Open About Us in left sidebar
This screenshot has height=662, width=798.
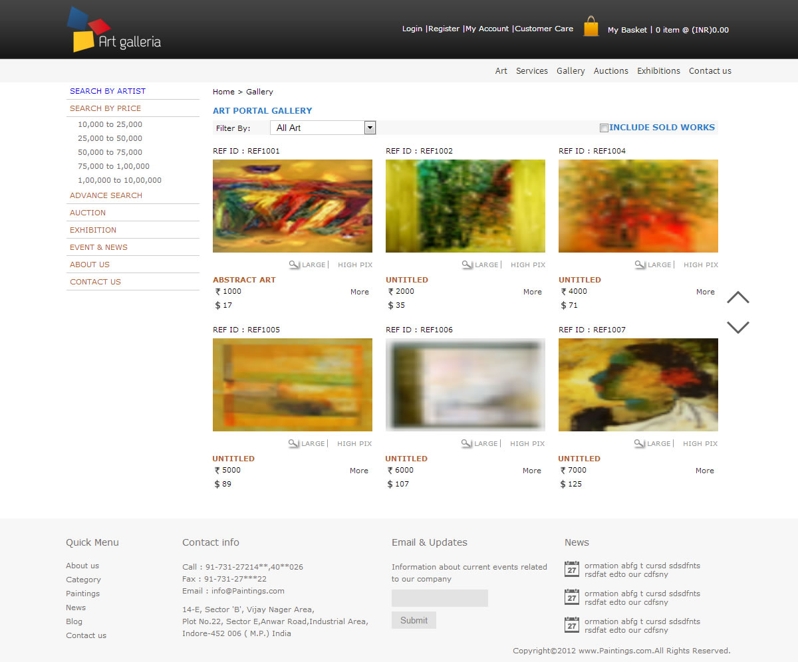(x=90, y=265)
